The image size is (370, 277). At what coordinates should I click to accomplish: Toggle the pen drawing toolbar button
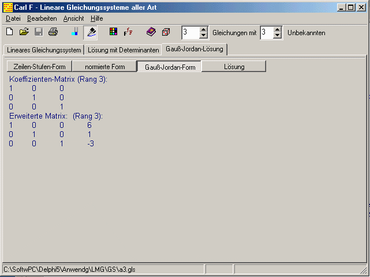point(91,32)
